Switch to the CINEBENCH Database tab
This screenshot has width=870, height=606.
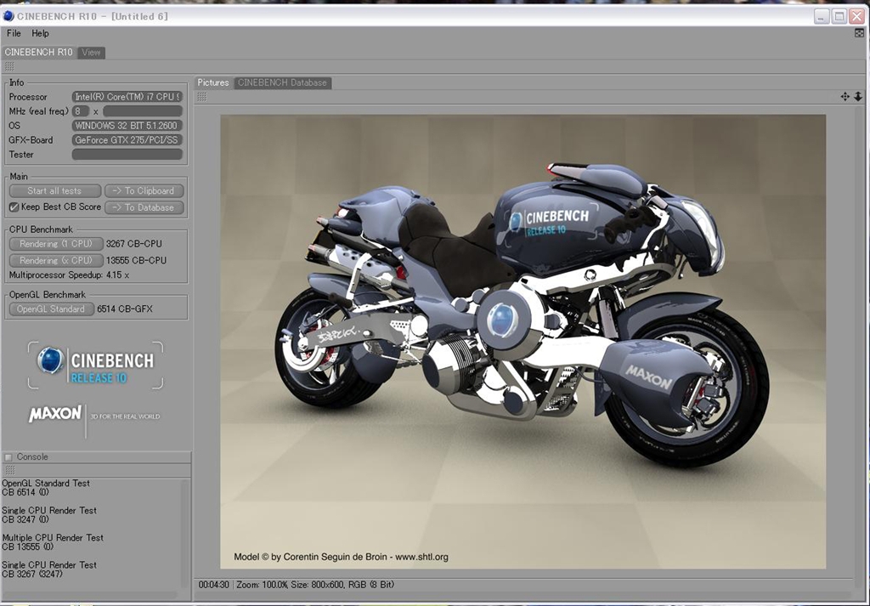pos(282,82)
